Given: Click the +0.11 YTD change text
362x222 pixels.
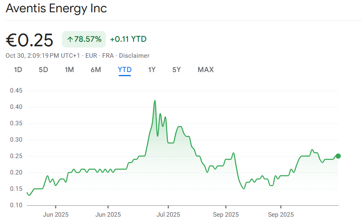Looking at the screenshot, I should 128,39.
